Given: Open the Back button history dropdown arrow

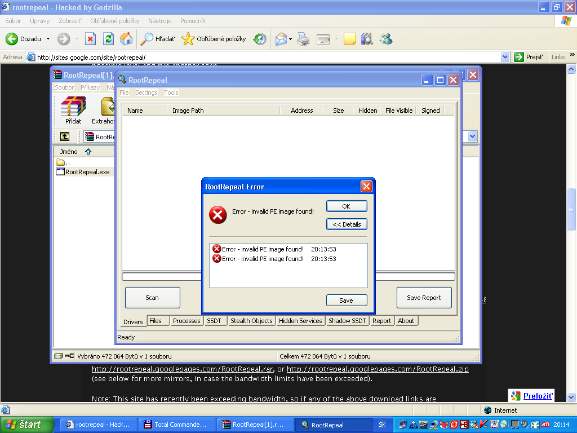Looking at the screenshot, I should pyautogui.click(x=48, y=39).
